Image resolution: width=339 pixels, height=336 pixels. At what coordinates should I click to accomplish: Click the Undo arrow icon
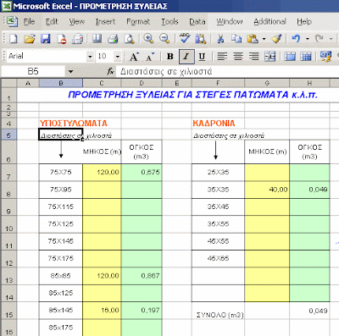296,38
